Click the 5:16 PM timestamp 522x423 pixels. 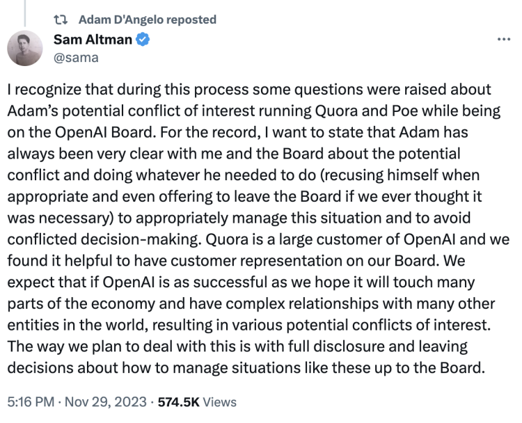click(x=31, y=401)
